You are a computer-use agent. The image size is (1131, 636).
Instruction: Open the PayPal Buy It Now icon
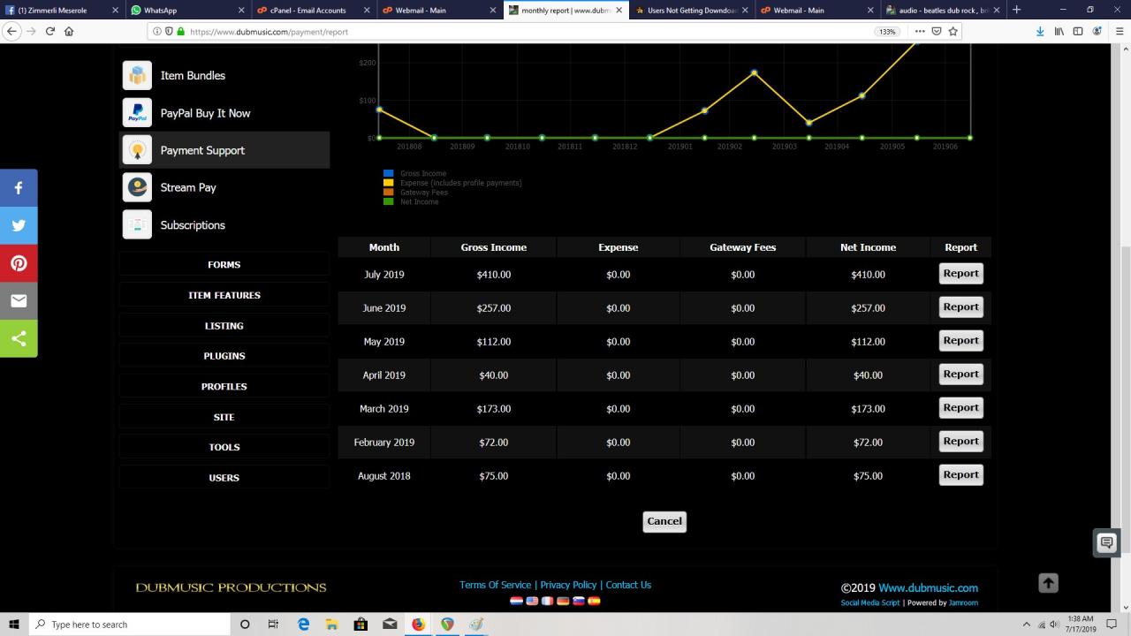137,113
